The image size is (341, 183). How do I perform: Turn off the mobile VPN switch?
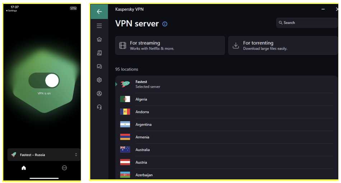(x=44, y=81)
